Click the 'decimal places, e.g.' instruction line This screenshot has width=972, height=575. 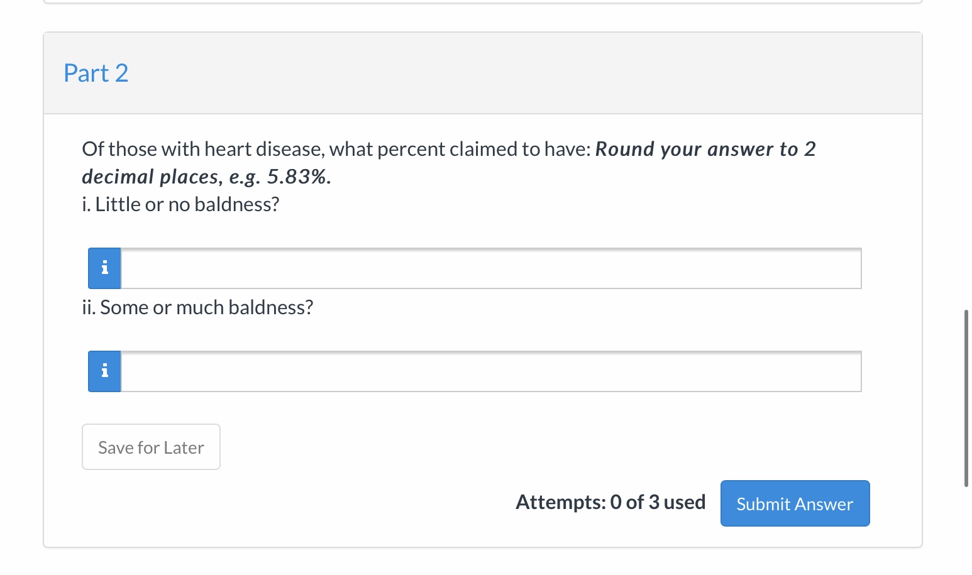[x=170, y=177]
